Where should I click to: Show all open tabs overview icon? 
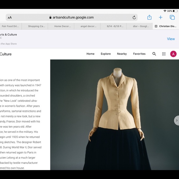click(172, 17)
